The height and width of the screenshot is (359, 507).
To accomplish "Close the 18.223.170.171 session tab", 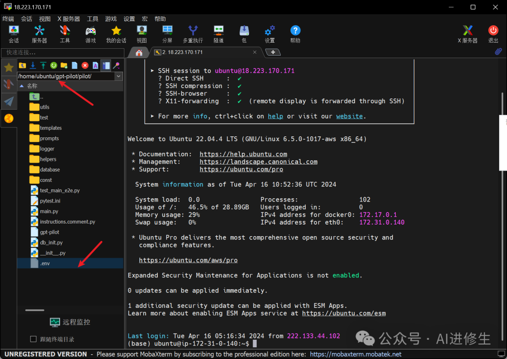I will pos(255,52).
